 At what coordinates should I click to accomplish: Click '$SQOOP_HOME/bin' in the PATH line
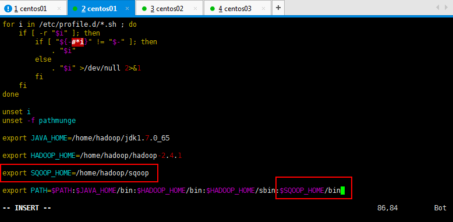click(310, 191)
